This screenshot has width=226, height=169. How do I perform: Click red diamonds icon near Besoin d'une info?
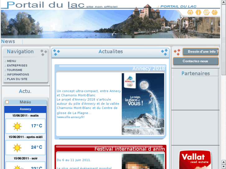(x=177, y=52)
